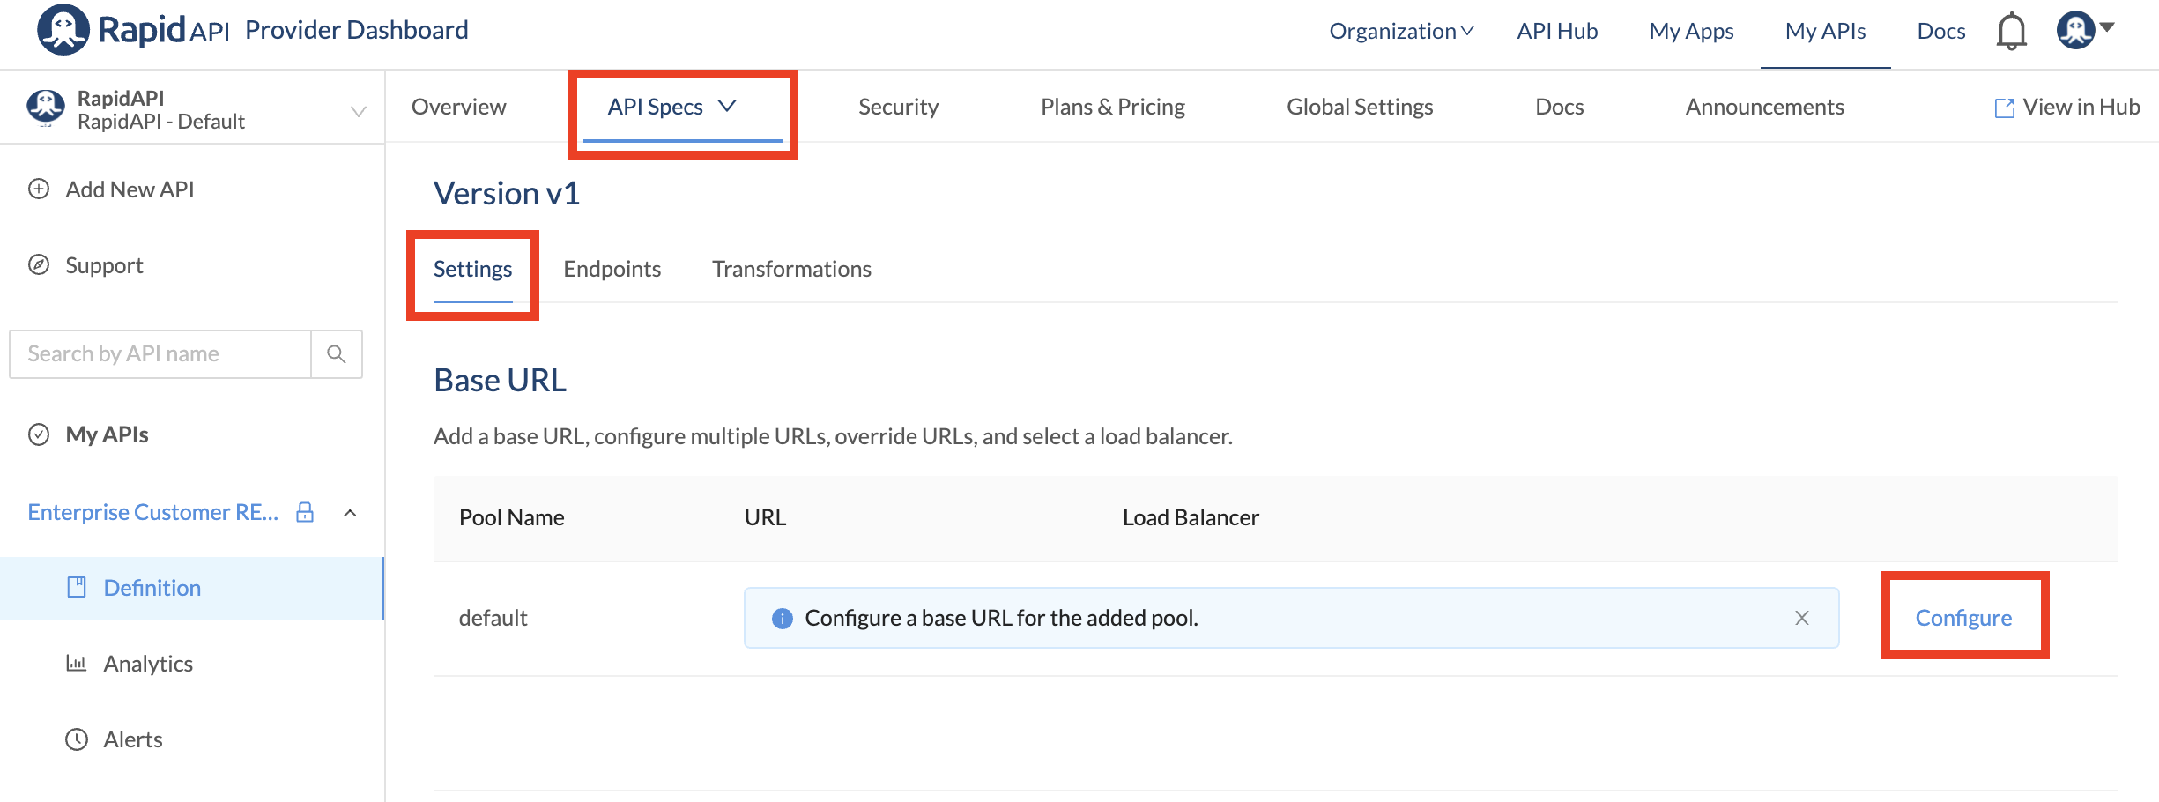The width and height of the screenshot is (2159, 802).
Task: Click the Search by API name field
Action: [160, 354]
